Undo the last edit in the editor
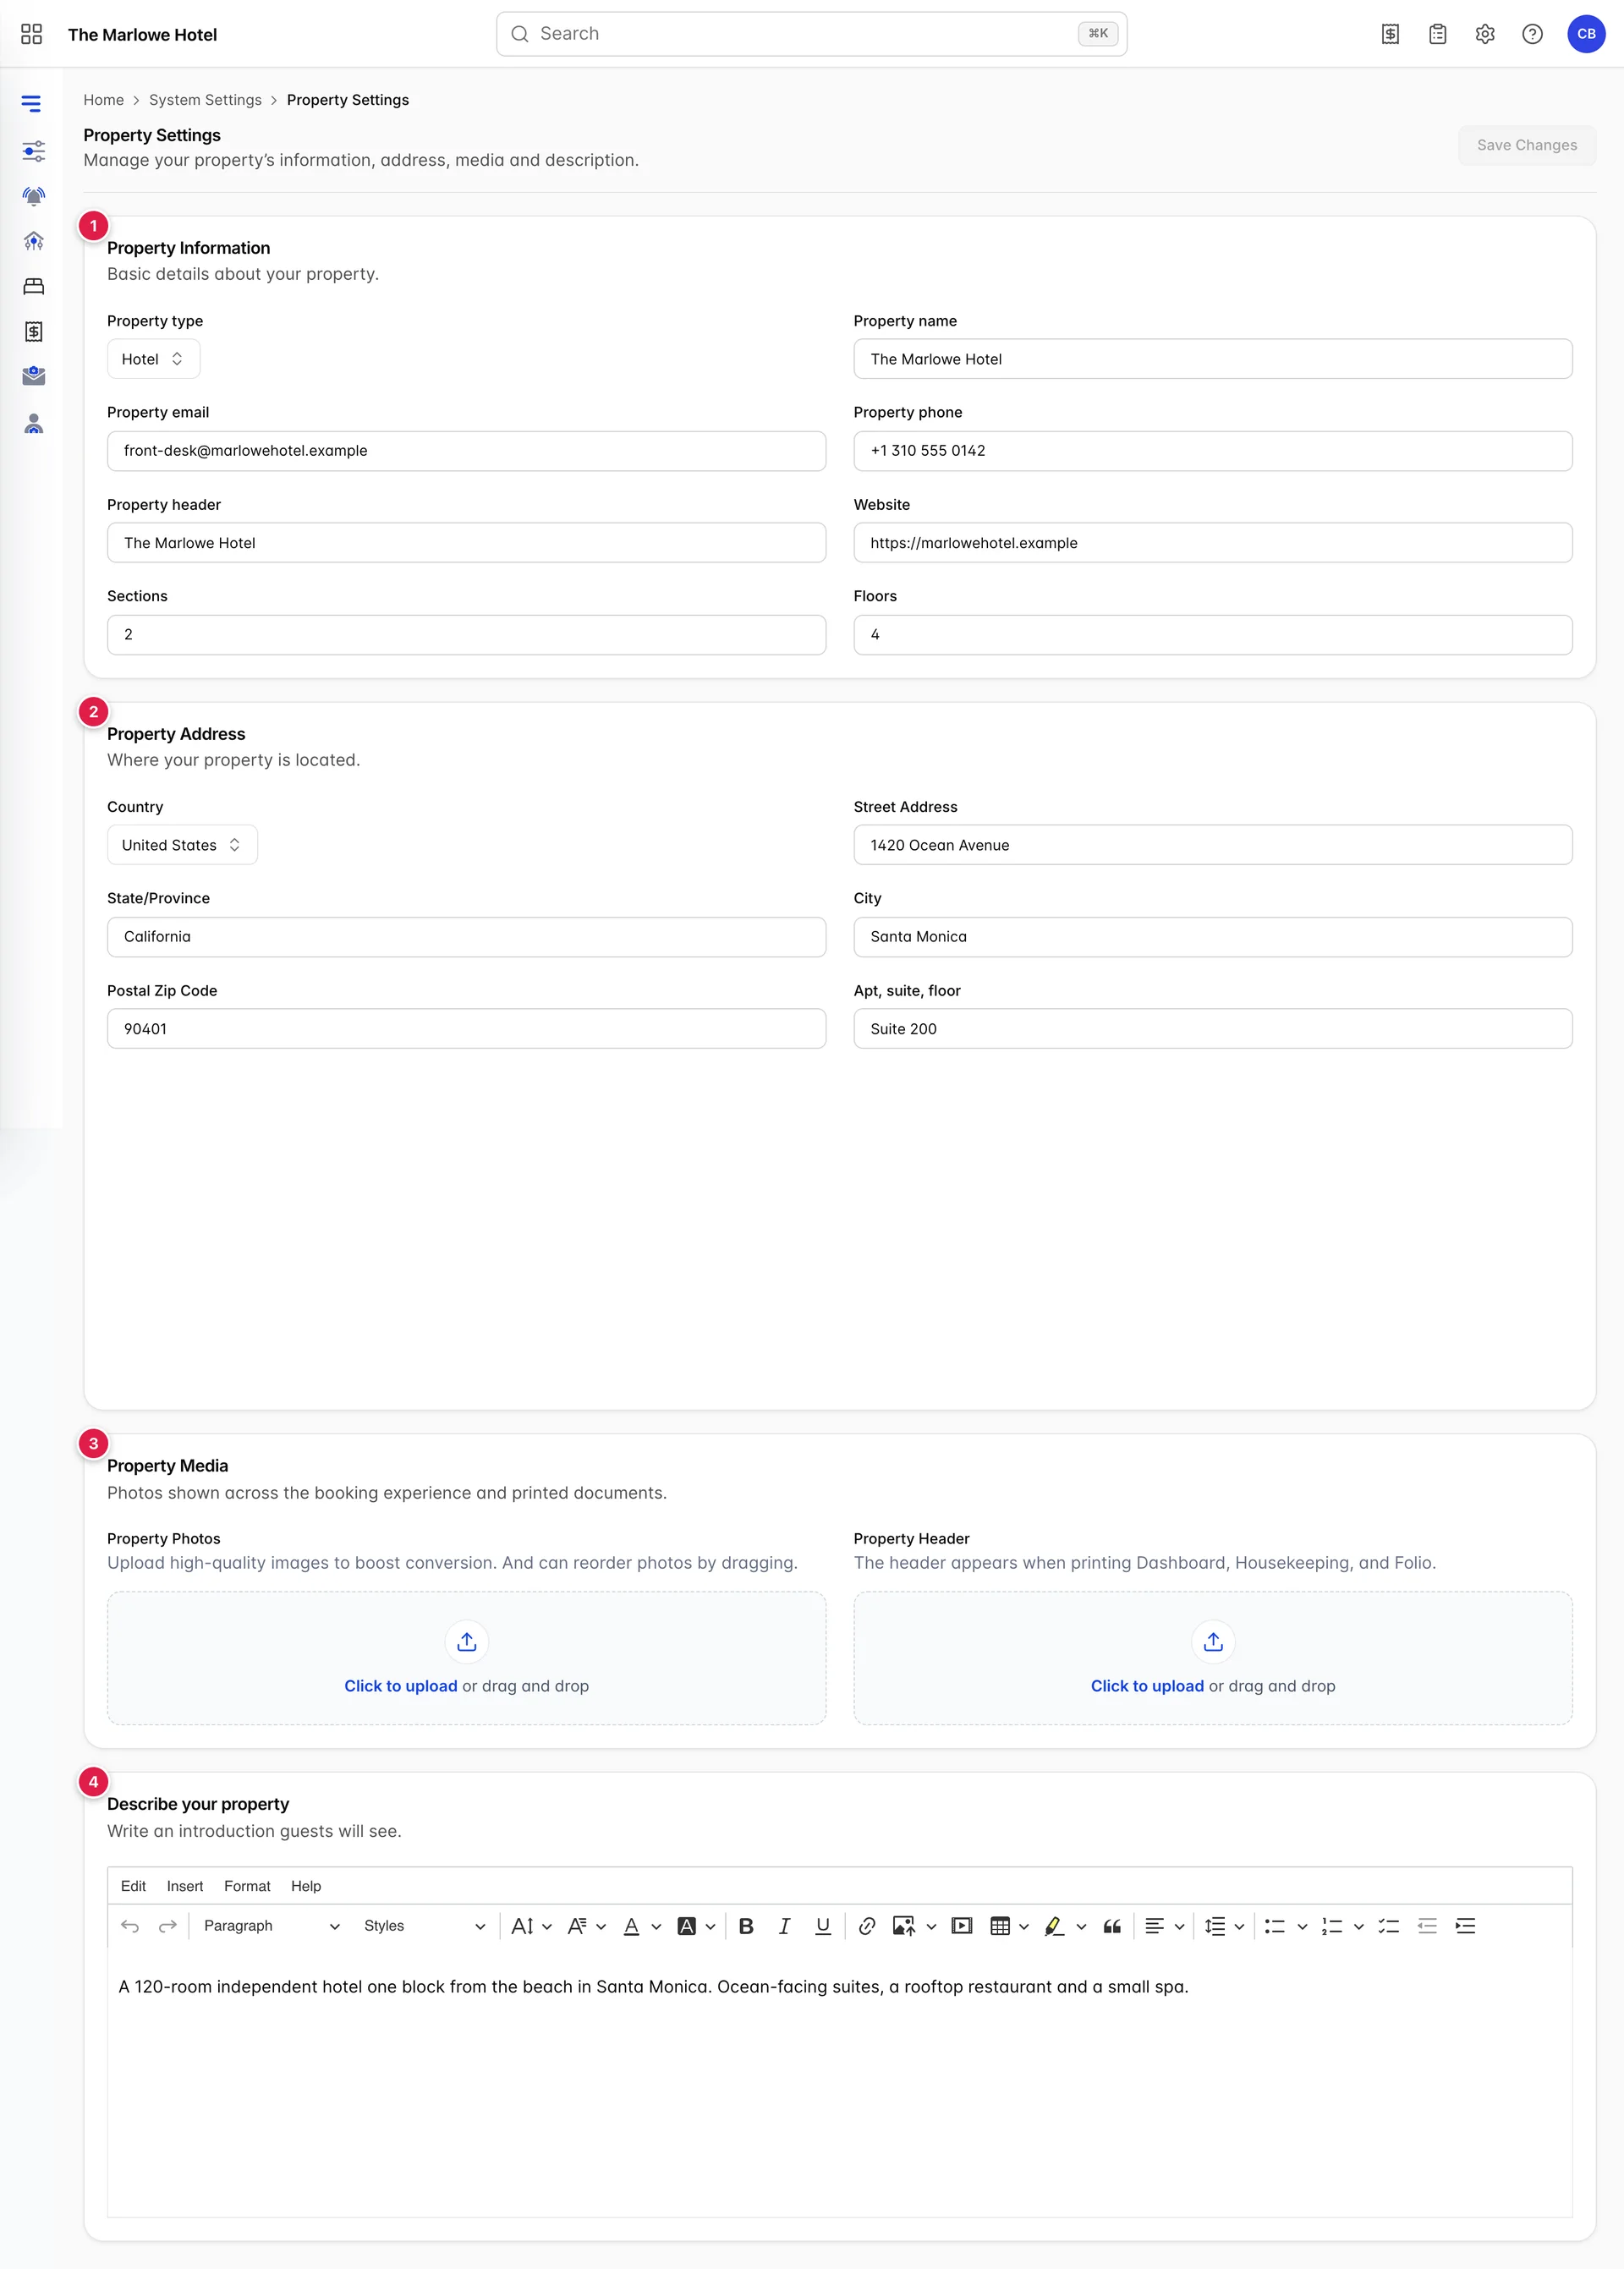 click(130, 1926)
